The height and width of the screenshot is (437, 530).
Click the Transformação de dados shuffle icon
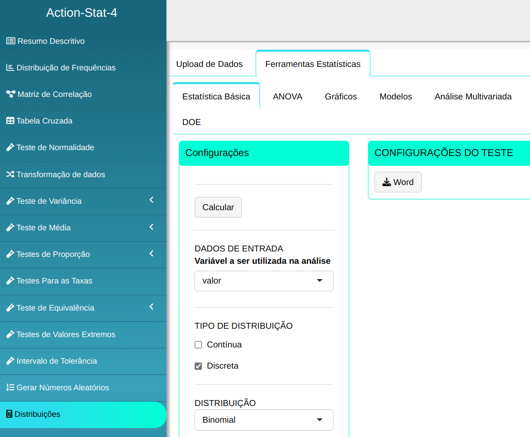(10, 174)
